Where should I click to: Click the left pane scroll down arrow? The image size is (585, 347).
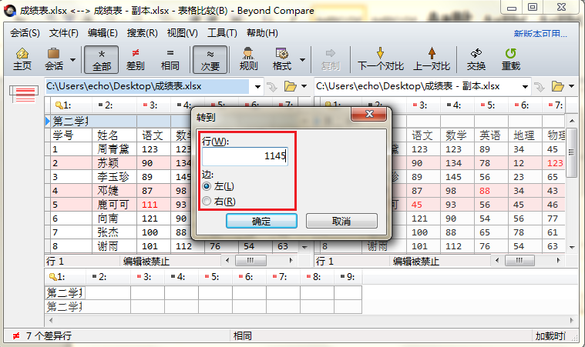[304, 247]
